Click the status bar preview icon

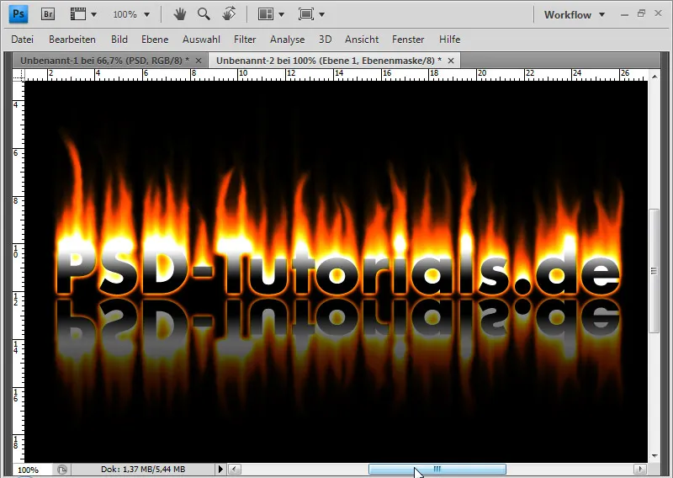(x=62, y=470)
